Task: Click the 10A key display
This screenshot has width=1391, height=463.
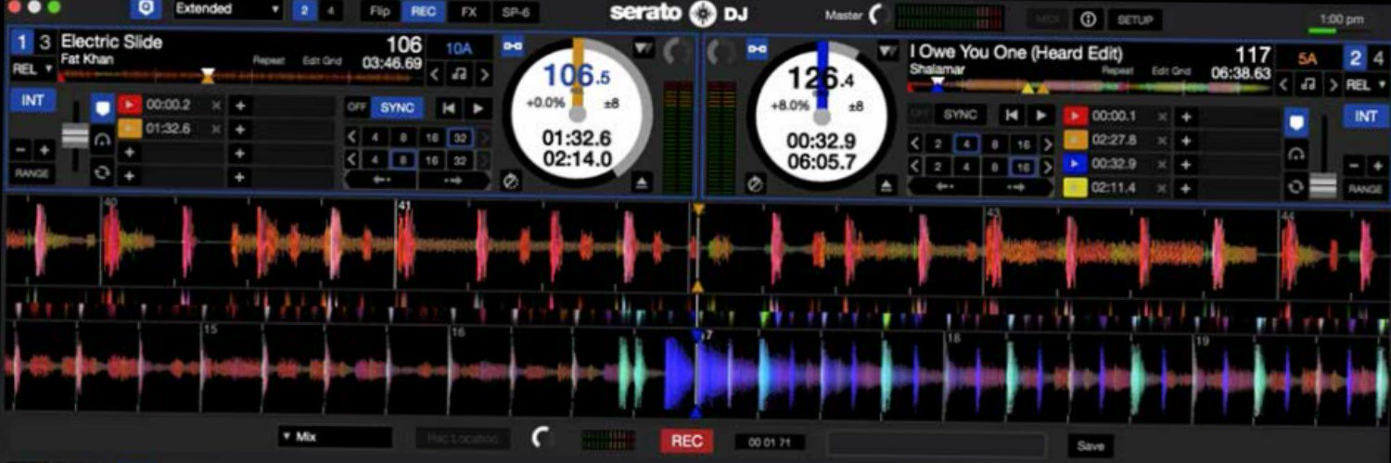Action: tap(458, 49)
